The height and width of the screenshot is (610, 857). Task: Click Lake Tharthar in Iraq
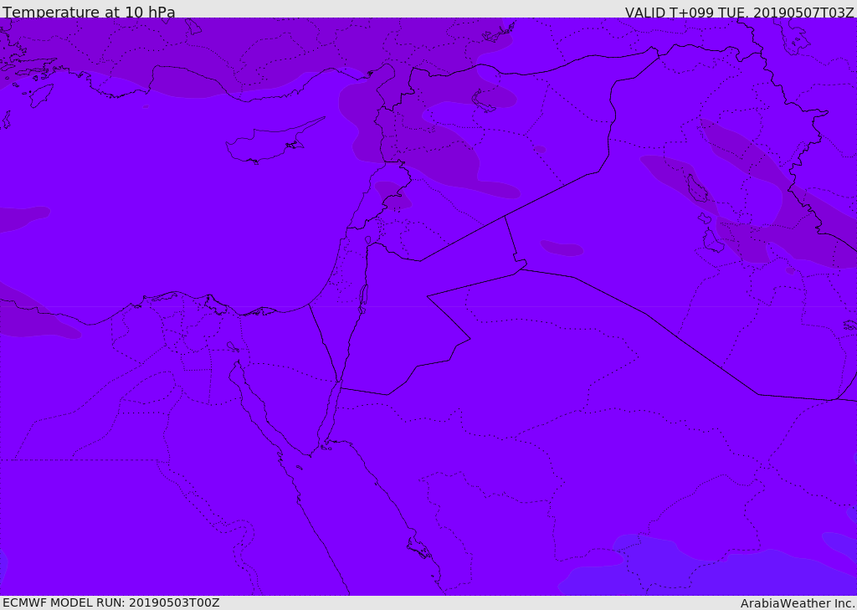point(696,187)
